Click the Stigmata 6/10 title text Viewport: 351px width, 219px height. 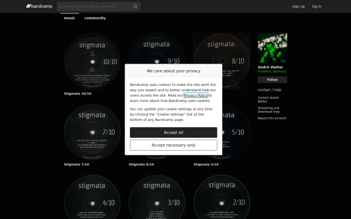click(141, 164)
